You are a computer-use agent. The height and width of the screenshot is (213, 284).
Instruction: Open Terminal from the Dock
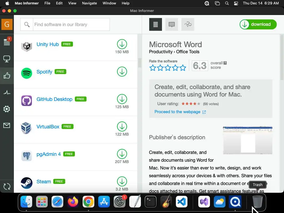pos(151,202)
